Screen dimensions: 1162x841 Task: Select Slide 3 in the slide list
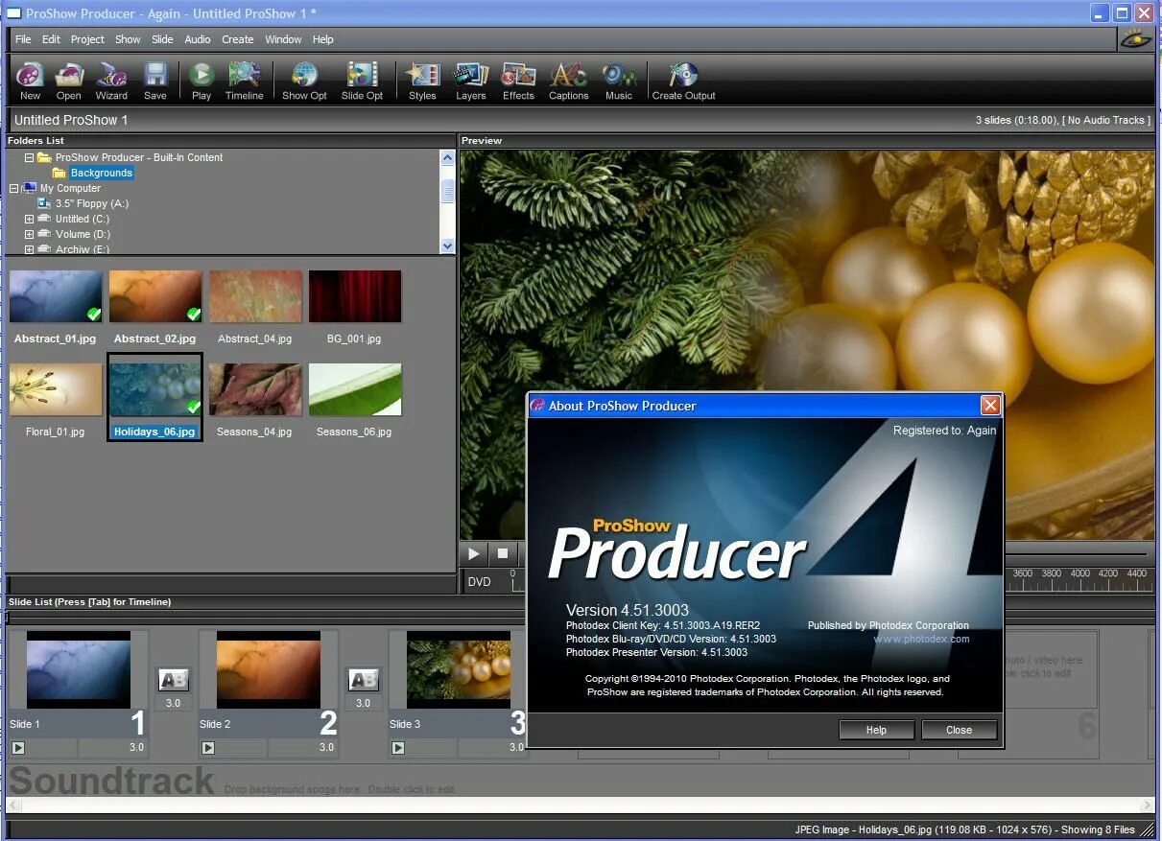coord(458,669)
